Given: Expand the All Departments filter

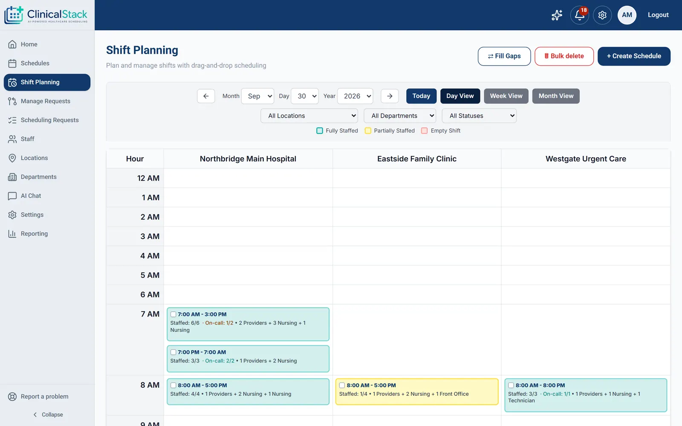Looking at the screenshot, I should [x=400, y=116].
